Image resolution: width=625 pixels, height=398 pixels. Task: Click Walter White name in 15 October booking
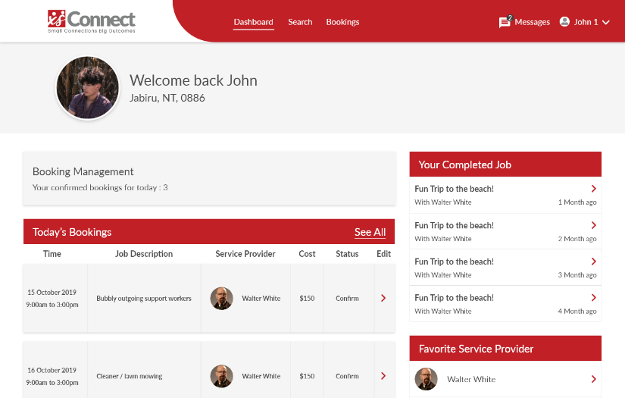[x=261, y=298]
